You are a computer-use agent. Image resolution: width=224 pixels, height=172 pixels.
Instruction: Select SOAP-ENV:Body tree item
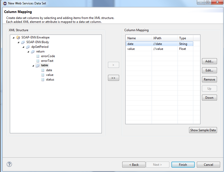(x=38, y=42)
